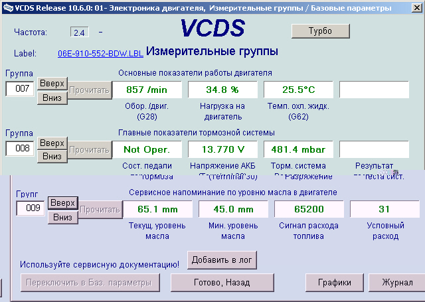The height and width of the screenshot is (302, 425).
Task: Select the value 31 in group 009
Action: tap(384, 209)
